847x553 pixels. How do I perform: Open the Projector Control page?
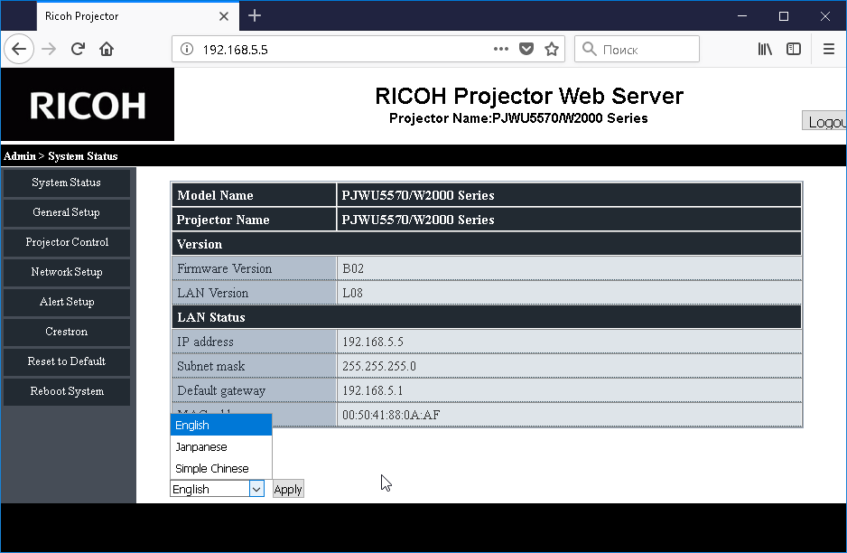coord(67,242)
